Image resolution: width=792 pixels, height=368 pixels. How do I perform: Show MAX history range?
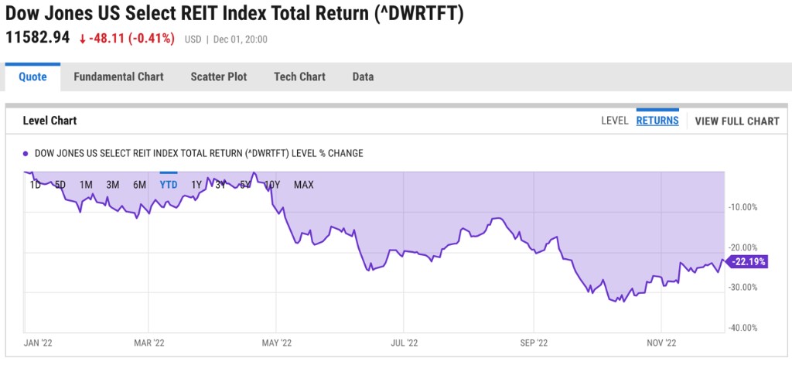tap(303, 185)
